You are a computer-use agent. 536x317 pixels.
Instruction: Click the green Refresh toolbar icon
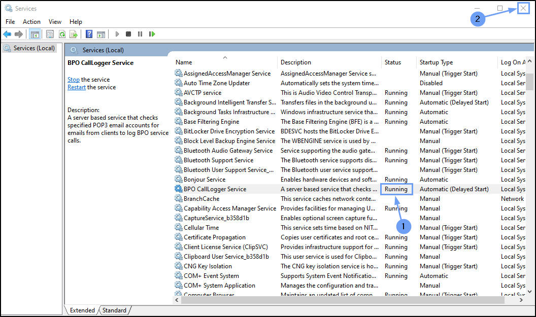pos(62,34)
